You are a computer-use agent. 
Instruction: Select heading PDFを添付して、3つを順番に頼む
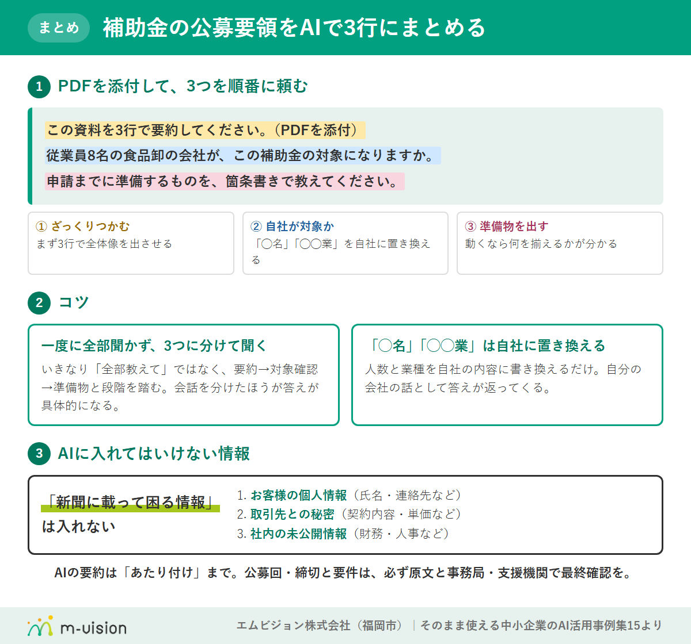183,86
